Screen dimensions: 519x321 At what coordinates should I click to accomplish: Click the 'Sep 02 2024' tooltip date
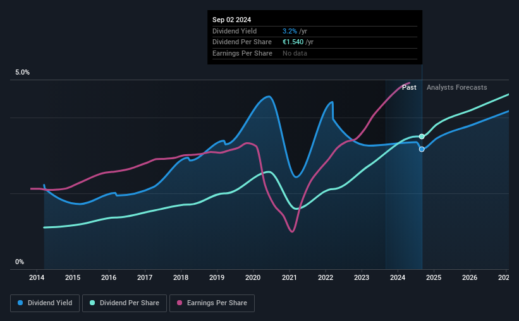[x=232, y=20]
